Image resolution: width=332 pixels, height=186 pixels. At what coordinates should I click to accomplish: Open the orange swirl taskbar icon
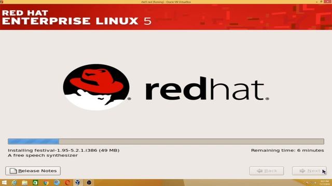click(x=67, y=182)
